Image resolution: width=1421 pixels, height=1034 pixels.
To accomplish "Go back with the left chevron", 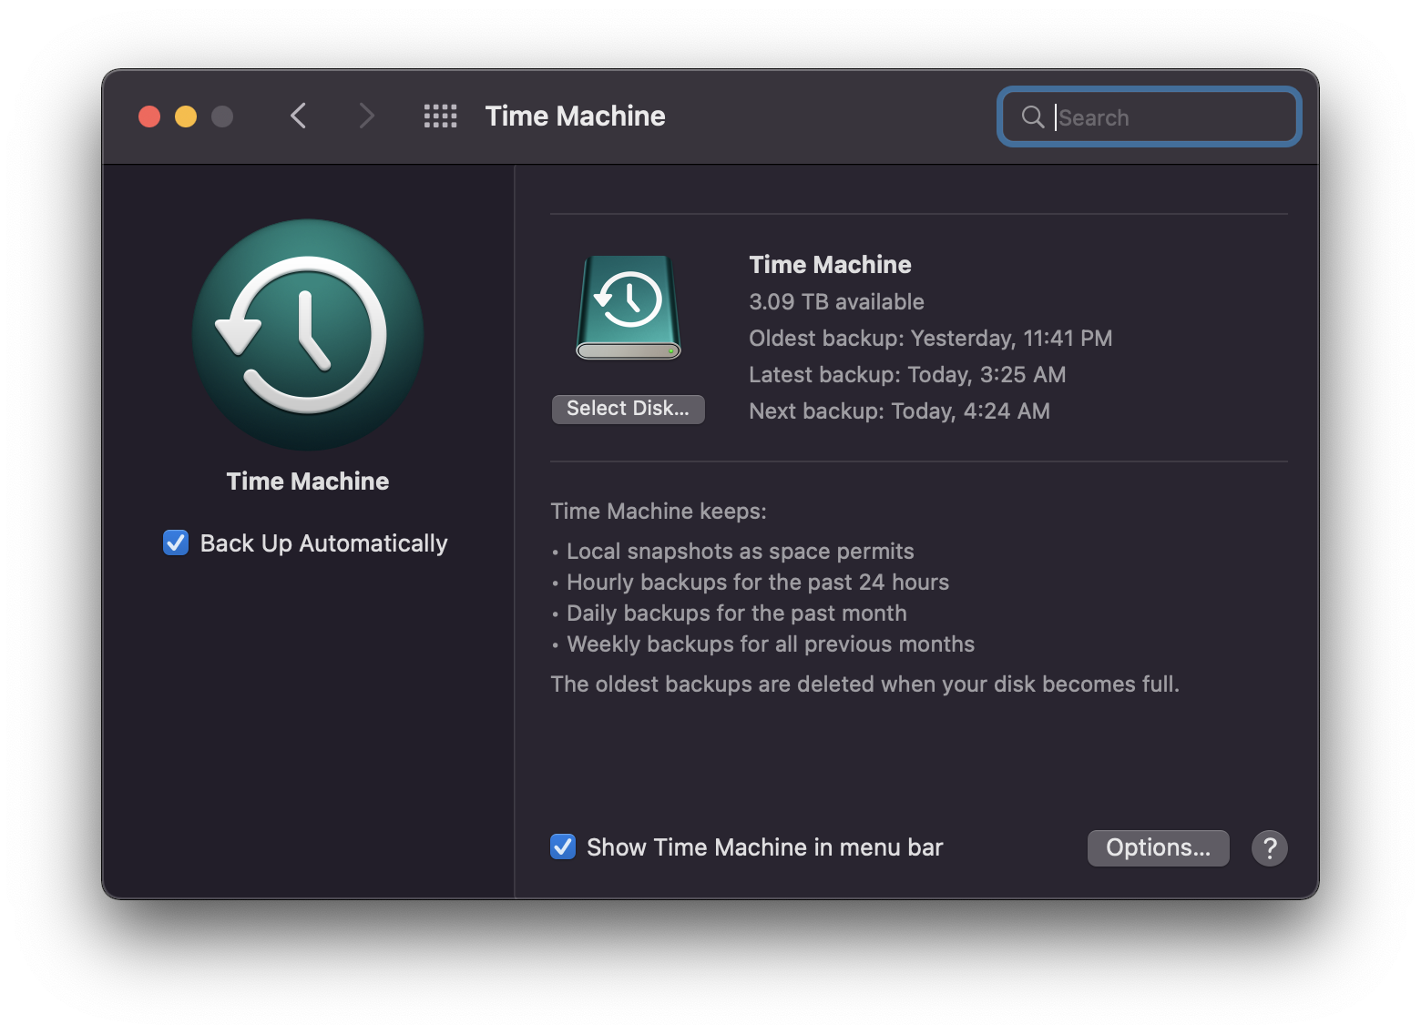I will [298, 117].
